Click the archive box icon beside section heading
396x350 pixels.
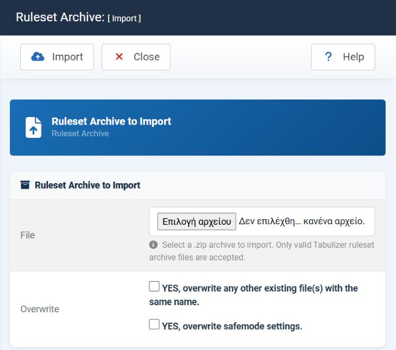(25, 185)
